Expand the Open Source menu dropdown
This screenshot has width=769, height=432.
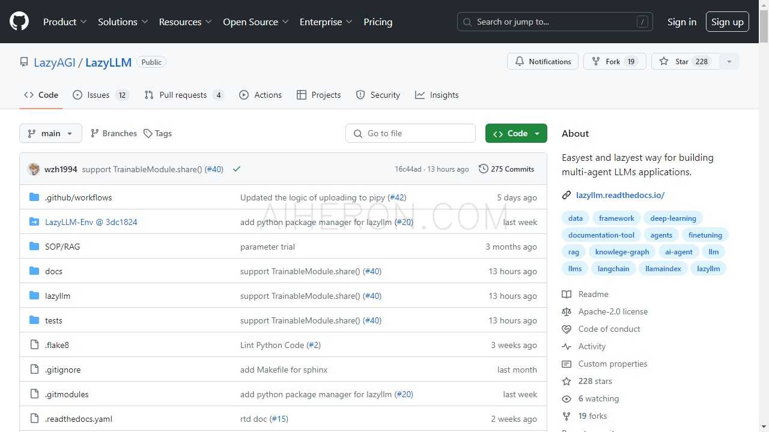(256, 22)
